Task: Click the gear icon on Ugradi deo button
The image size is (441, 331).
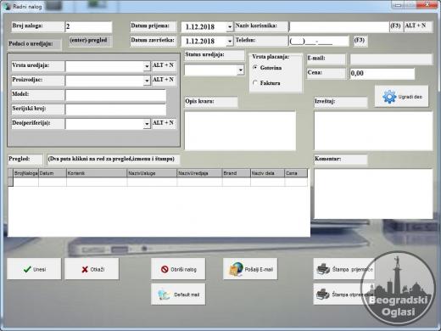Action: (389, 97)
